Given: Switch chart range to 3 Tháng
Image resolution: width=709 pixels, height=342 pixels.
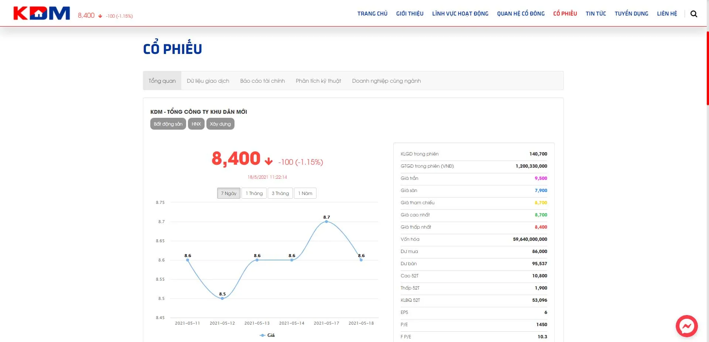Looking at the screenshot, I should (x=280, y=193).
